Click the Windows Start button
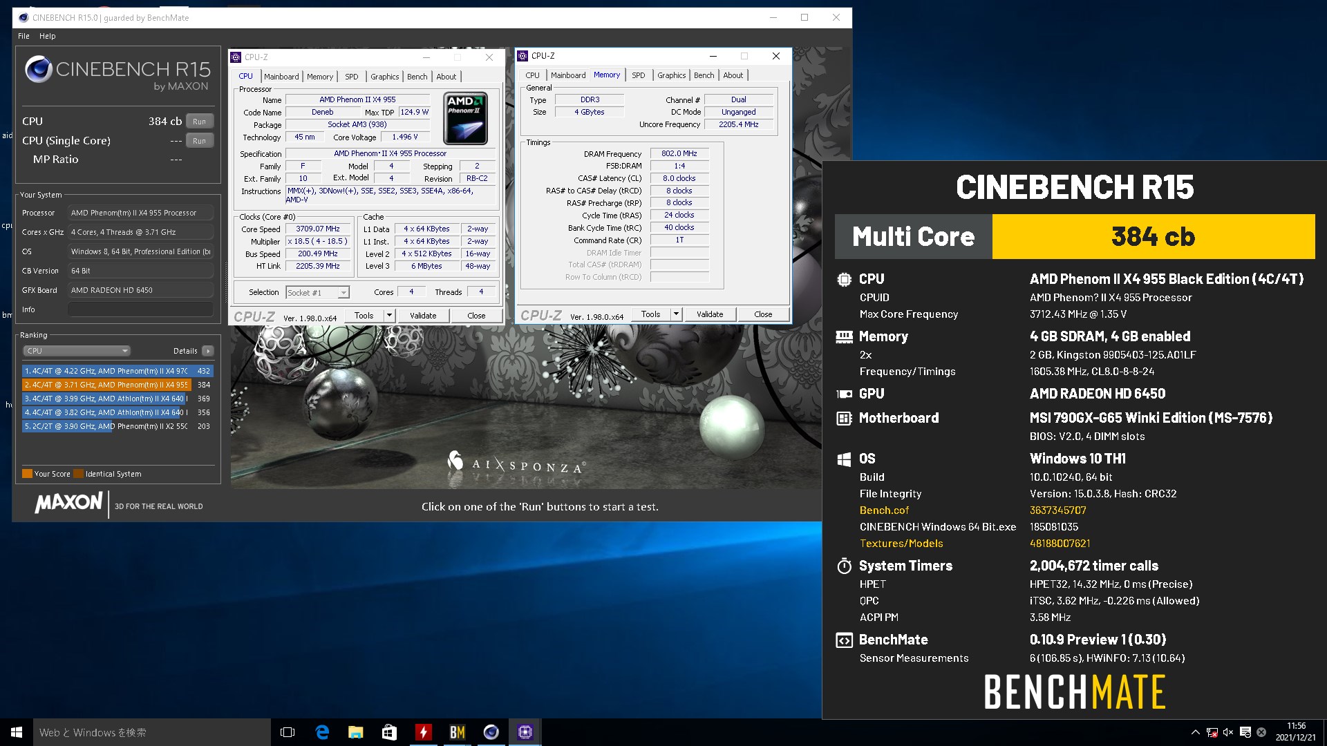The width and height of the screenshot is (1327, 746). pos(17,732)
